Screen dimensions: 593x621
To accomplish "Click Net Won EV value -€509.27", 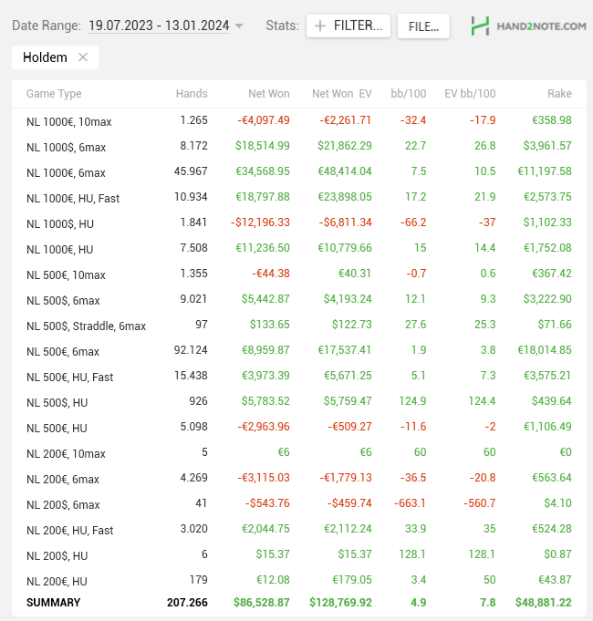I will (349, 427).
